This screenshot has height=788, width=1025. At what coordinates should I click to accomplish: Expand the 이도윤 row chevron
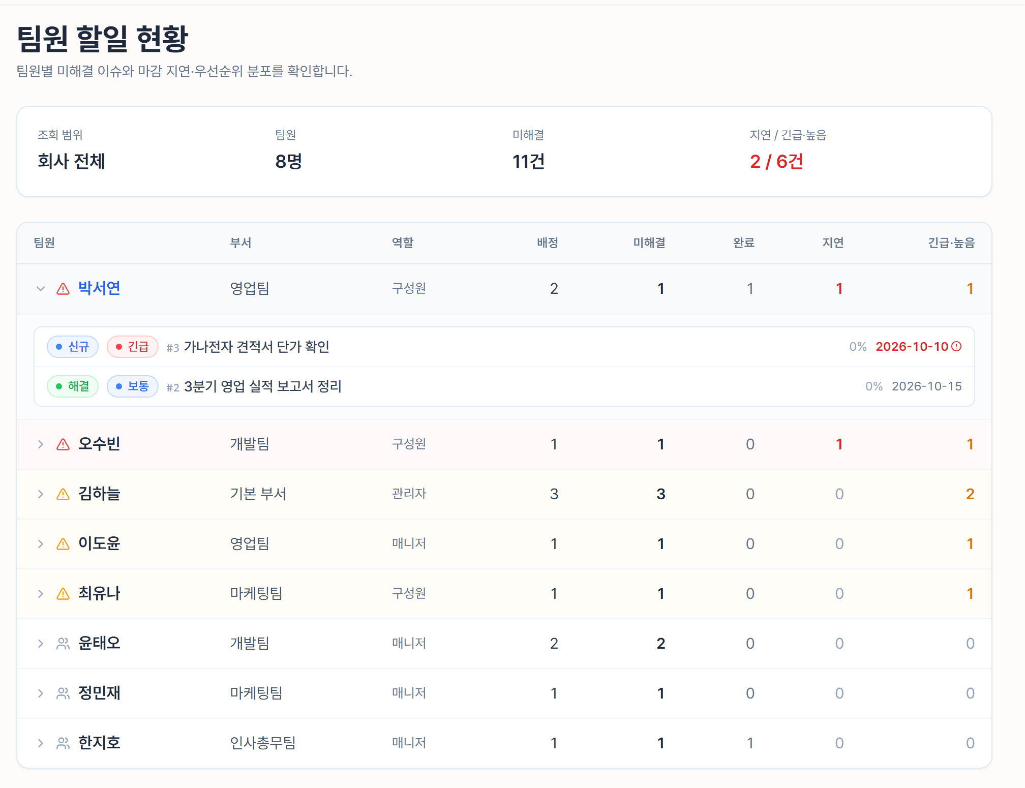pyautogui.click(x=41, y=544)
